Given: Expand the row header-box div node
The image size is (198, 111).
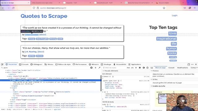Looking at the screenshot, I should (x=6, y=70).
